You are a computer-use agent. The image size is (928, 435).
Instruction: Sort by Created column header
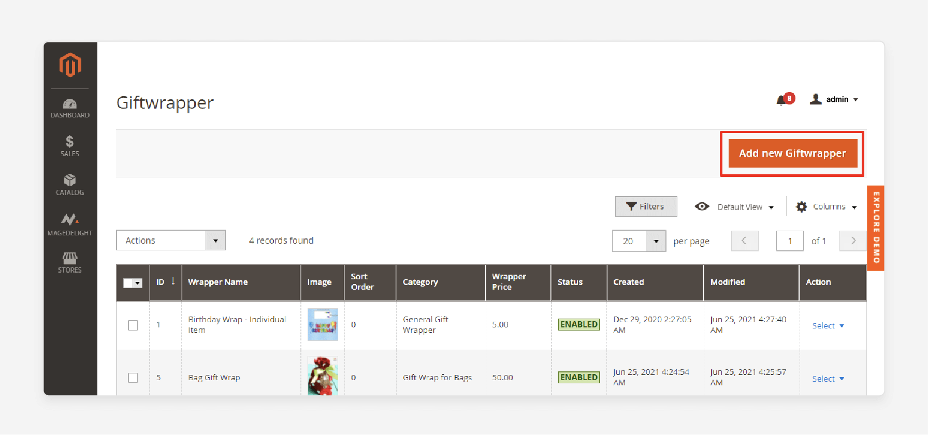pyautogui.click(x=655, y=282)
